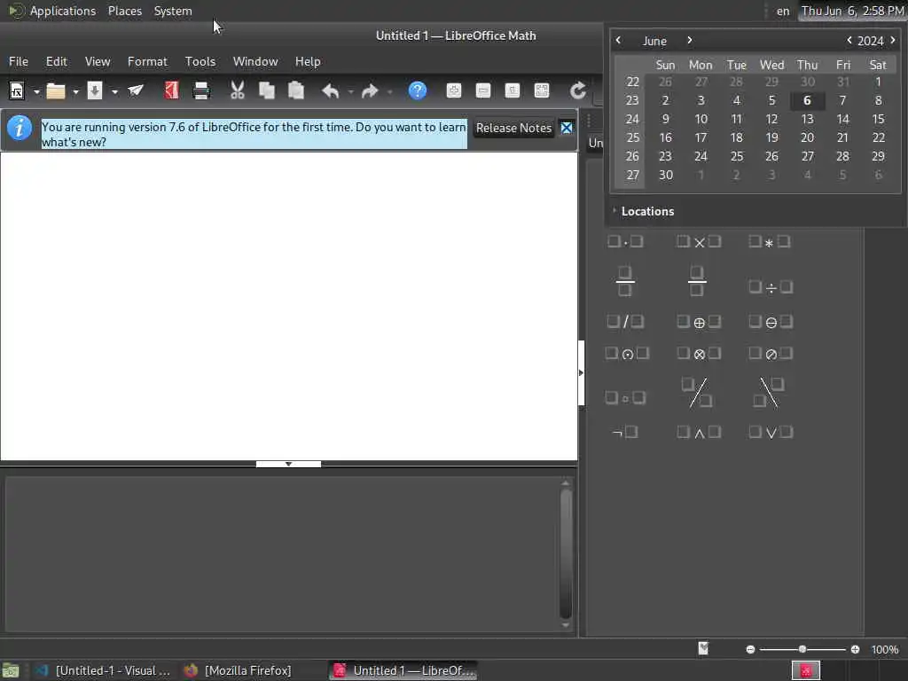Click the Print icon in toolbar
Image resolution: width=908 pixels, height=681 pixels.
[201, 90]
